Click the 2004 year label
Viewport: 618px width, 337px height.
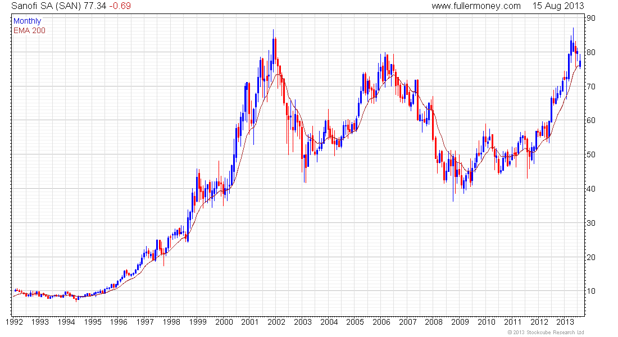(329, 322)
